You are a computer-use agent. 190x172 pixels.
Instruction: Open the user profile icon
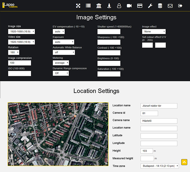pos(119,6)
